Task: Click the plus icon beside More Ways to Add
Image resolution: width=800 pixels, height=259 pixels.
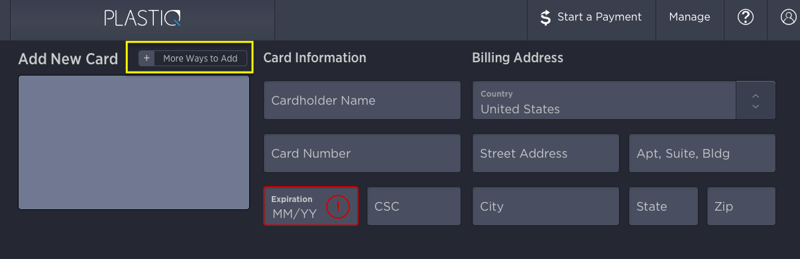Action: (146, 58)
